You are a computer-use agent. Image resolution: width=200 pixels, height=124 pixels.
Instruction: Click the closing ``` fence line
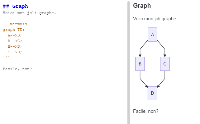click(6, 57)
